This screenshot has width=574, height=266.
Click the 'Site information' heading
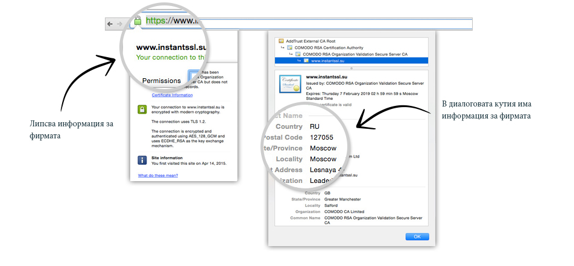pos(167,158)
